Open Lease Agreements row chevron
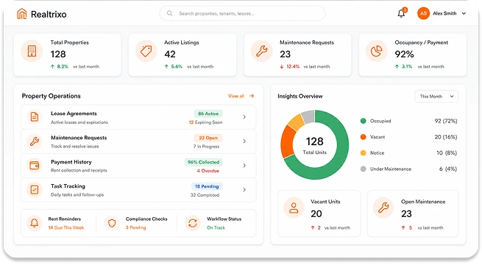482x264 pixels. click(244, 117)
